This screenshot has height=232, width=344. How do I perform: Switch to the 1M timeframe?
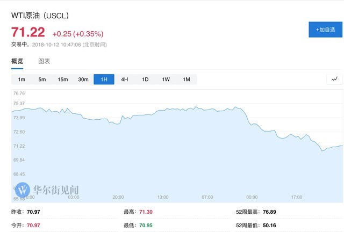pyautogui.click(x=187, y=79)
